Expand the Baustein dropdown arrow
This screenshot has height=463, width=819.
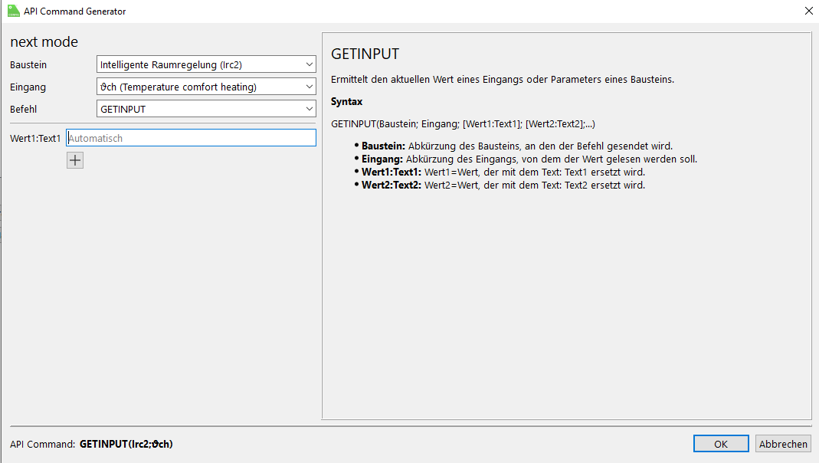pyautogui.click(x=309, y=65)
